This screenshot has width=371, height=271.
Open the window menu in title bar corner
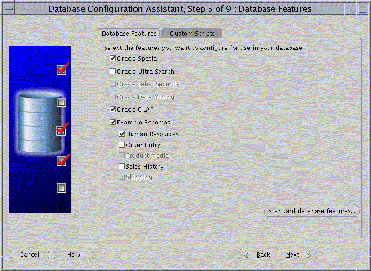coord(7,8)
